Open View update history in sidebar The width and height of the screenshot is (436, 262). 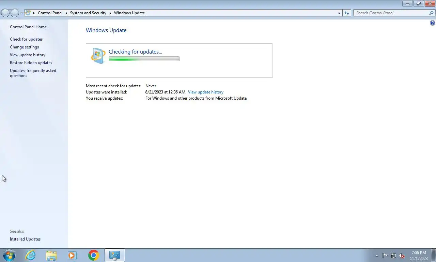click(x=28, y=55)
